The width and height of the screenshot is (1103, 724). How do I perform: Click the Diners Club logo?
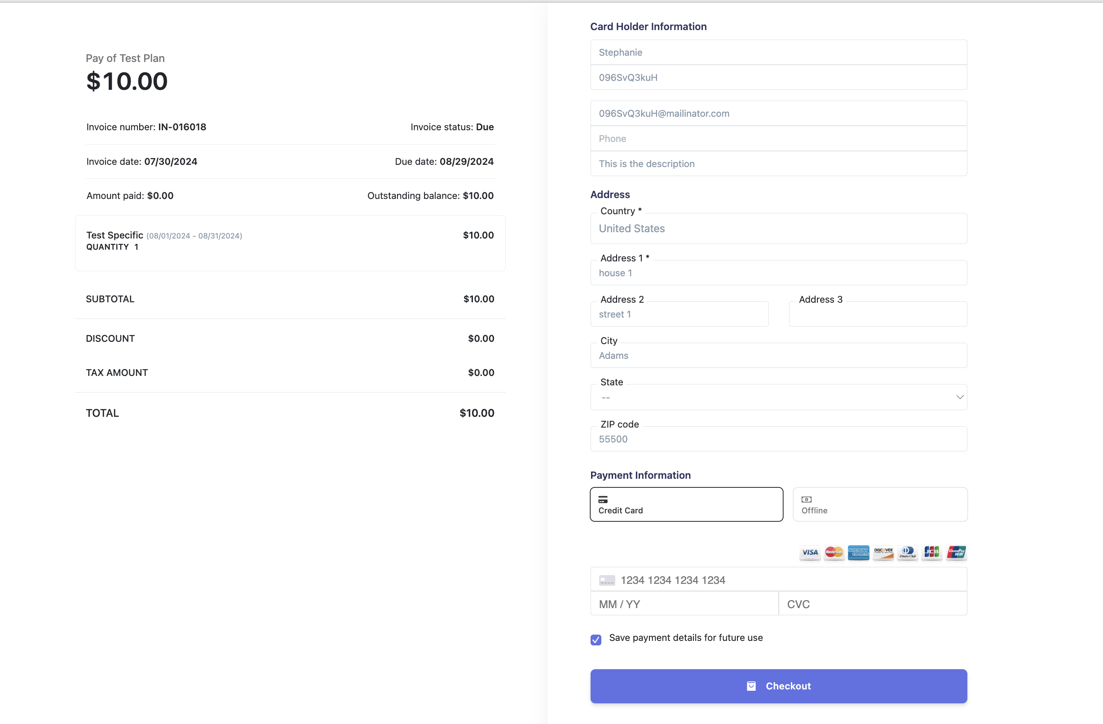click(908, 552)
